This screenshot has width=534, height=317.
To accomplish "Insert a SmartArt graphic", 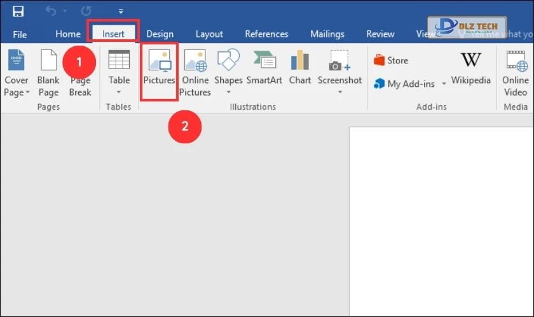I will click(264, 68).
